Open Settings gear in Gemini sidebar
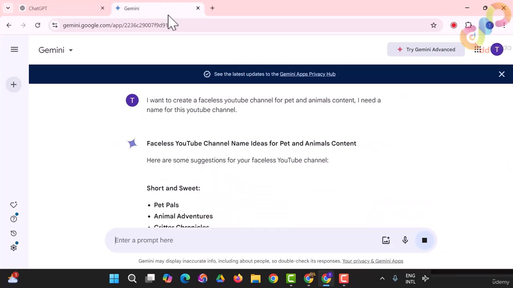 point(14,248)
